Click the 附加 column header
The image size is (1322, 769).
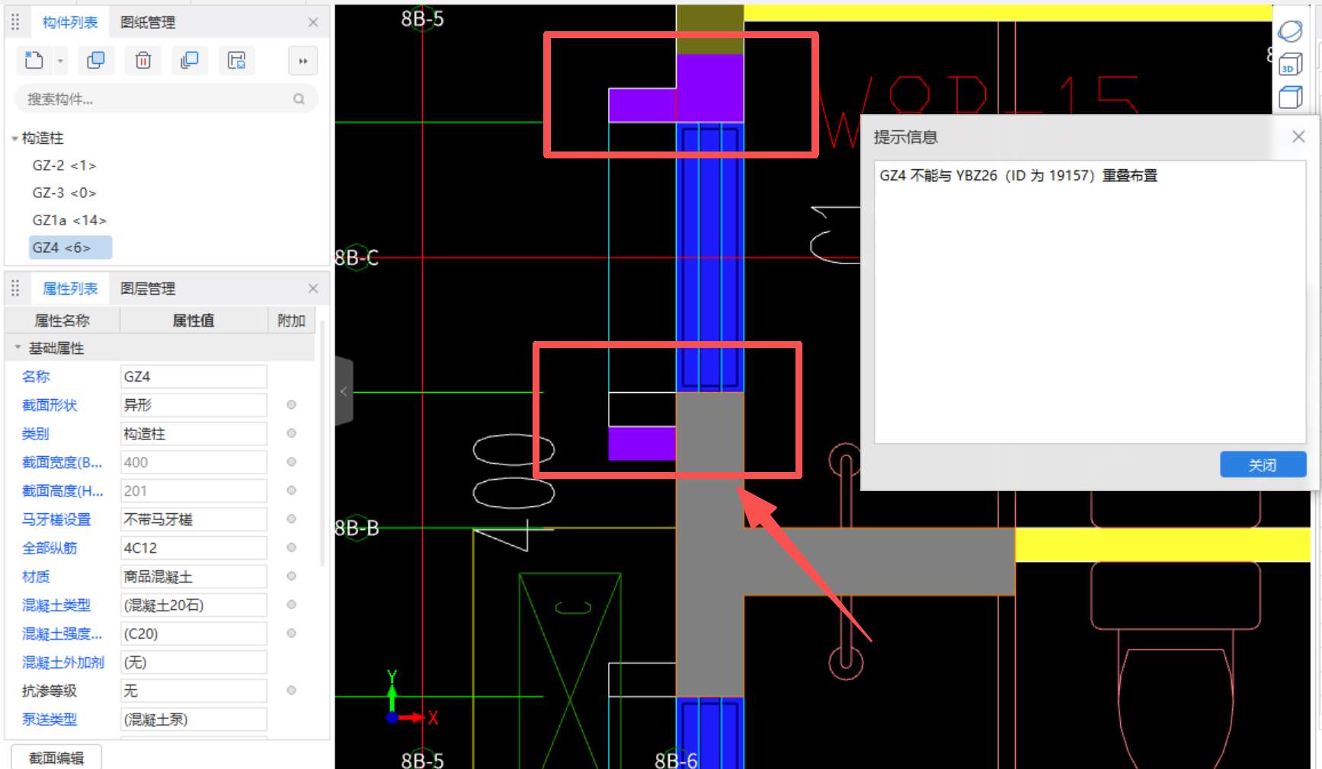pyautogui.click(x=291, y=321)
